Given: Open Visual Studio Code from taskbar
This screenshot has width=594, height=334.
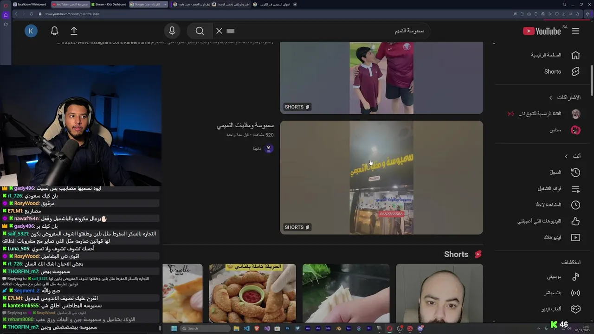Looking at the screenshot, I should pos(246,328).
